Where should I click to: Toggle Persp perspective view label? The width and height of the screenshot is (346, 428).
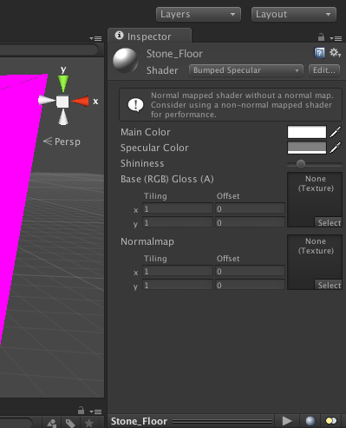(62, 142)
